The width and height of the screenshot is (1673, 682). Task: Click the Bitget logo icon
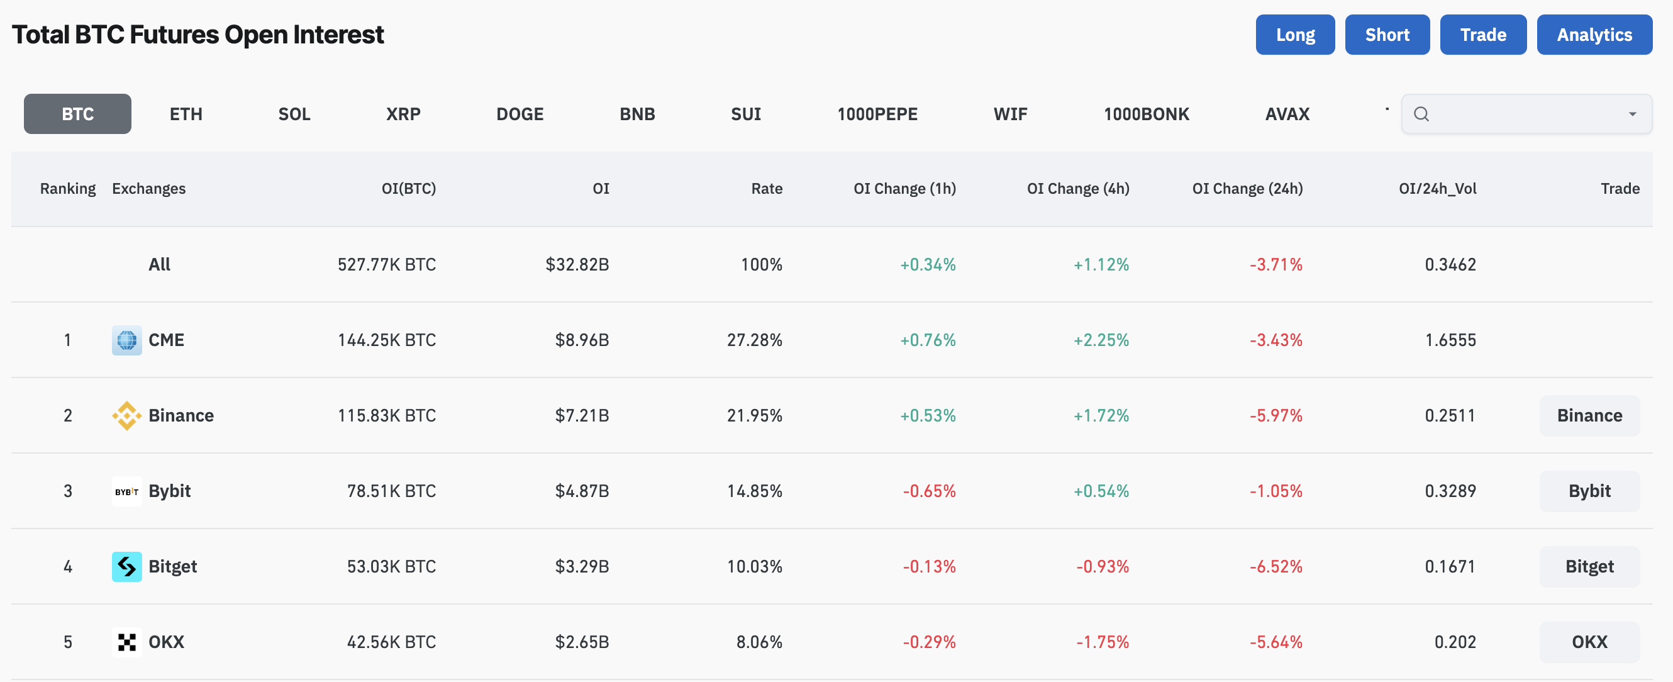pos(126,566)
